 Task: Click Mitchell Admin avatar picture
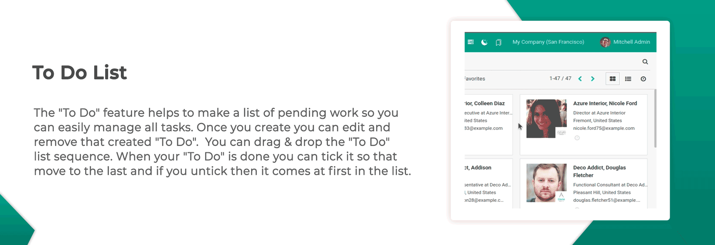coord(605,42)
